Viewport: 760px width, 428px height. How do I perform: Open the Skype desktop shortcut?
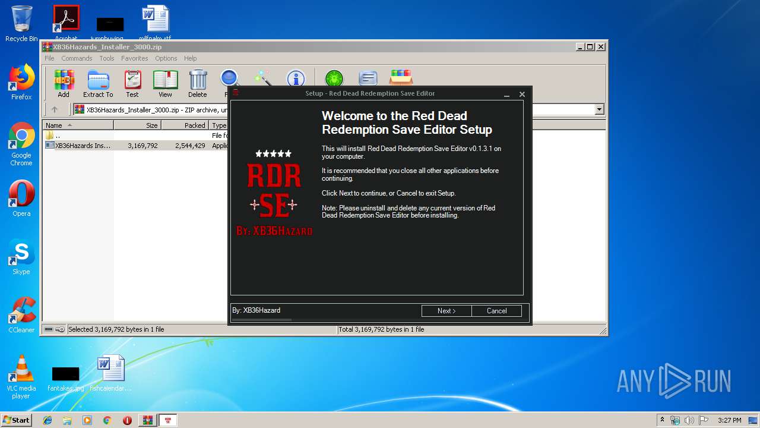point(21,256)
